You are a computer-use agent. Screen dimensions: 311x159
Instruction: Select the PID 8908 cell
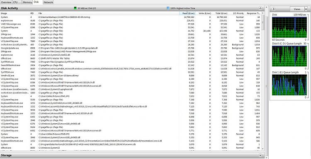click(32, 48)
